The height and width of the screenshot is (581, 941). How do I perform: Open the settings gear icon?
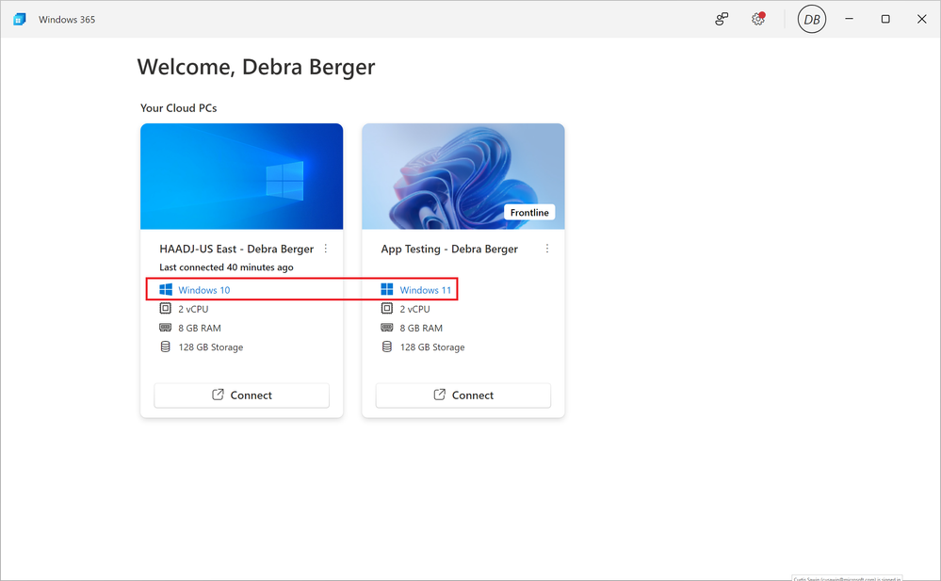[758, 19]
